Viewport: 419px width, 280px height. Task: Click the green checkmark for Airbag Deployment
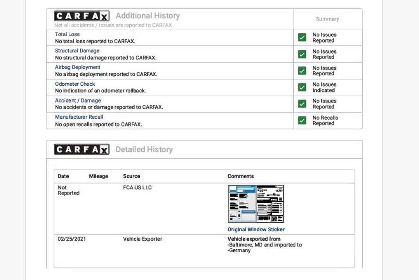pyautogui.click(x=302, y=71)
